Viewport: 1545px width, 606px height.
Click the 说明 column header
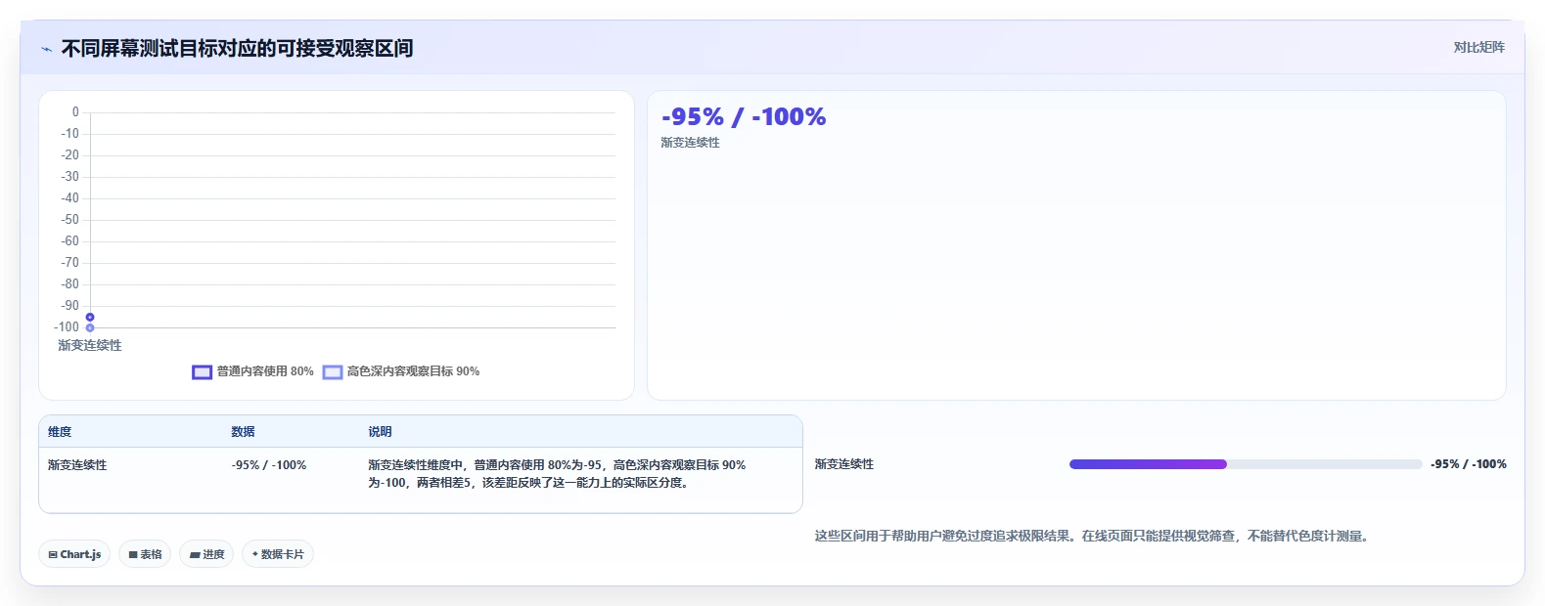tap(380, 431)
